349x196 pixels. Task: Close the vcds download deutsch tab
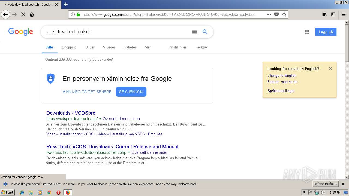pyautogui.click(x=56, y=5)
